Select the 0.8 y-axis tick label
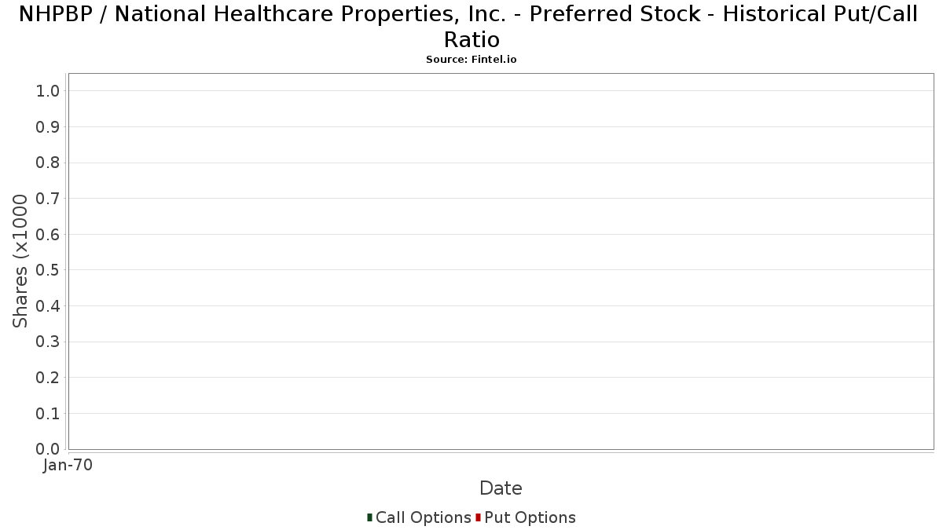This screenshot has height=530, width=943. (x=48, y=163)
